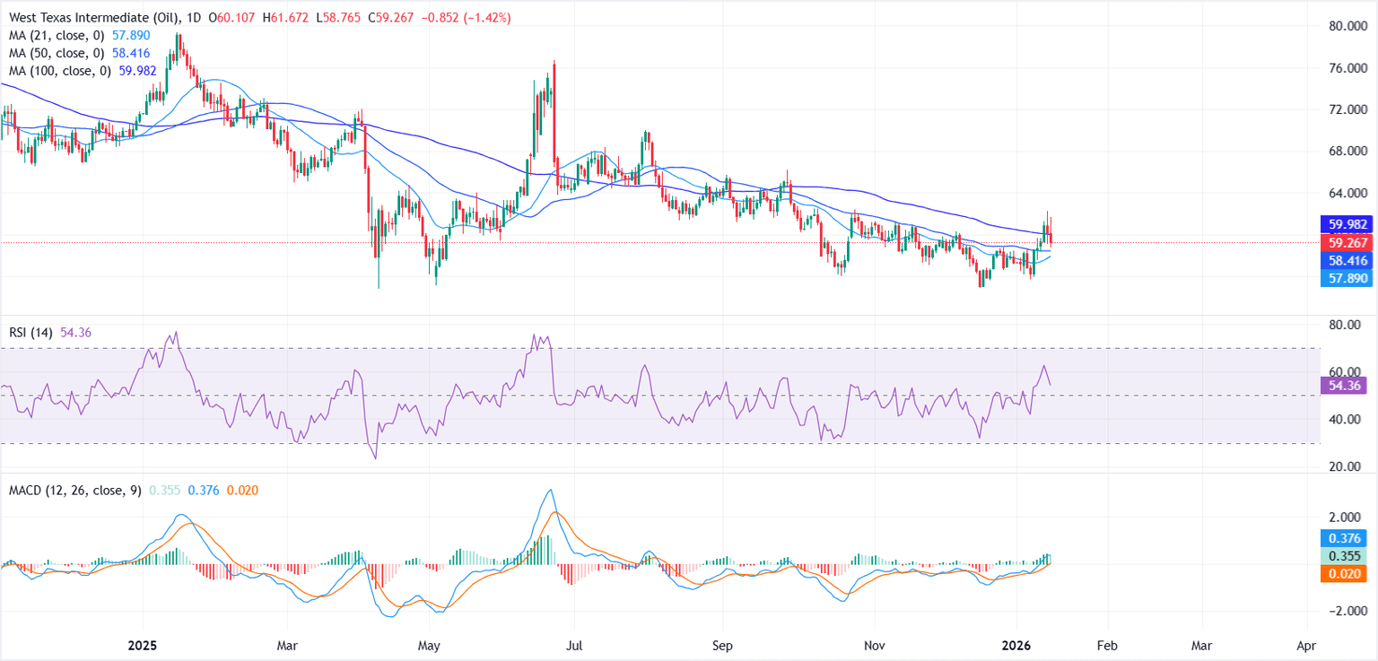
Task: Click the 2026 label on time axis
Action: pyautogui.click(x=1016, y=646)
